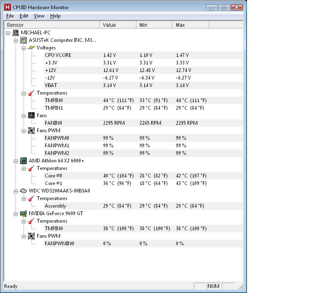
Task: Click the NVIDIA GeForce graphics card icon
Action: click(23, 213)
